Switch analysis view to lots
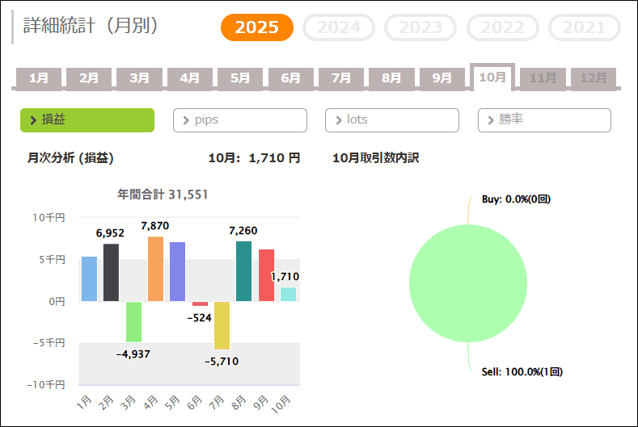The width and height of the screenshot is (638, 427). tap(391, 119)
